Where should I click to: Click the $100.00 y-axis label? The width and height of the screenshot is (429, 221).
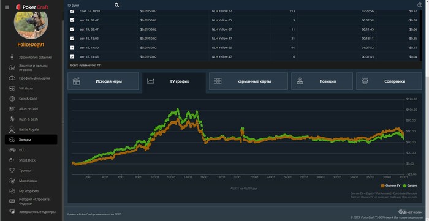(411, 110)
